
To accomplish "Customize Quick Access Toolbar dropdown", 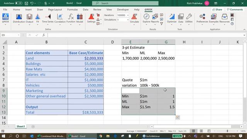I will click(54, 3).
